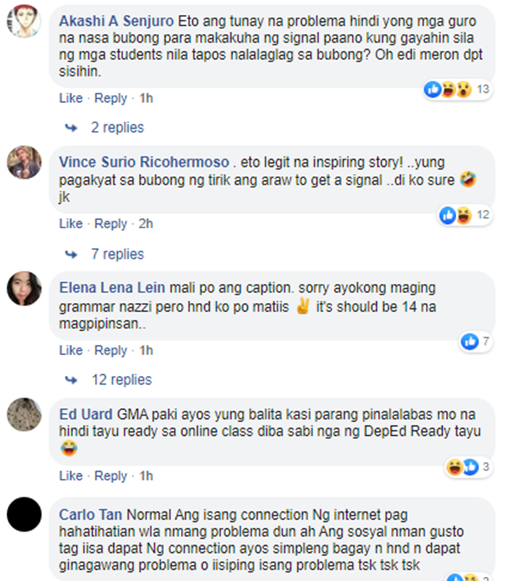Click the 2h timestamp on Vince's comment
The image size is (528, 581).
coord(146,224)
